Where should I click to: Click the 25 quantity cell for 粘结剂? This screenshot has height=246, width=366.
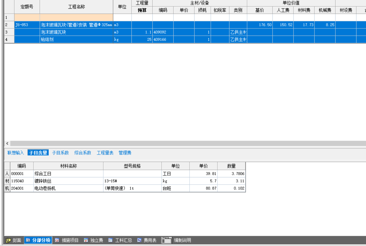[142, 39]
